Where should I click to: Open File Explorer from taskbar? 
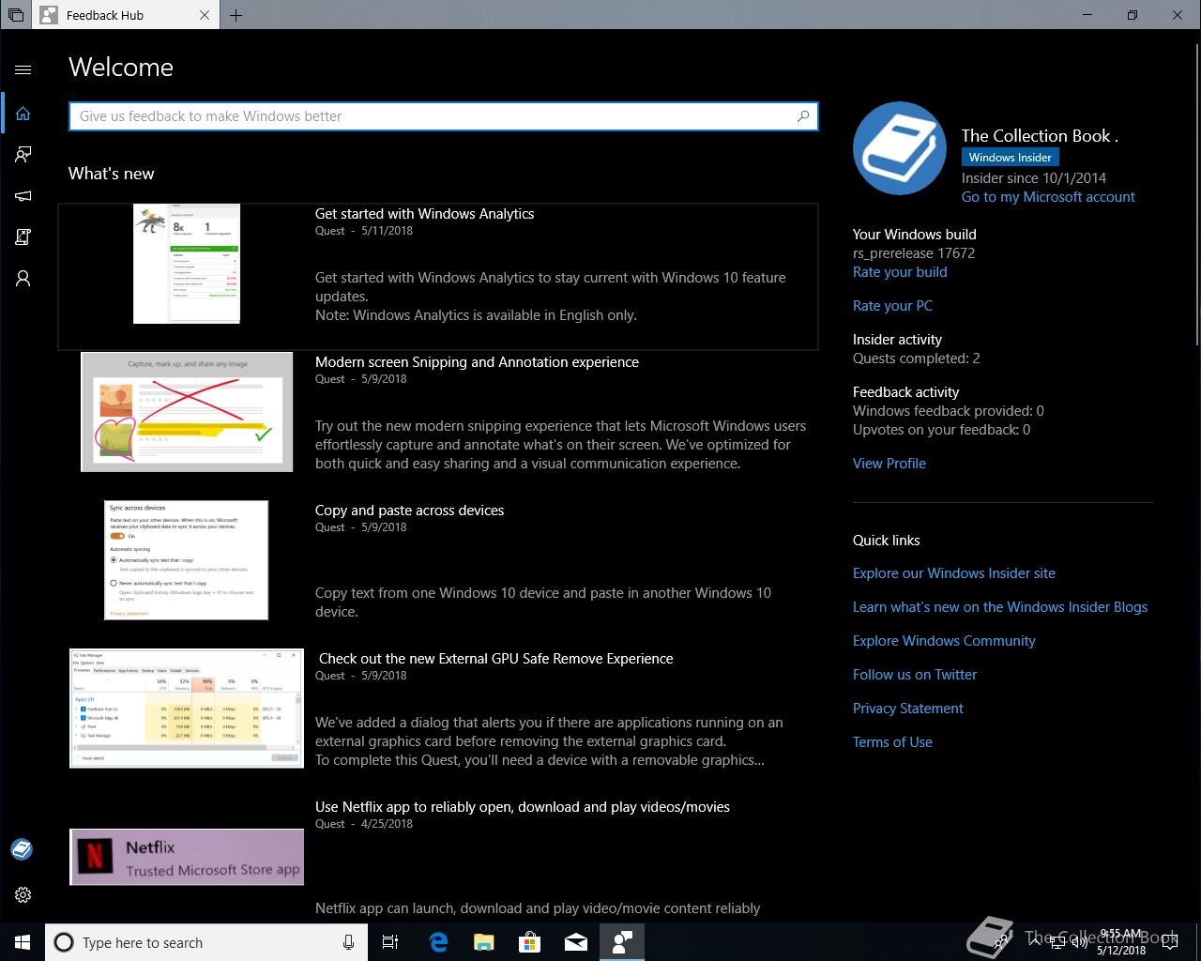(x=483, y=942)
